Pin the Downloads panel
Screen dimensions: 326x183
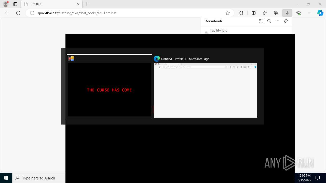coord(286,21)
